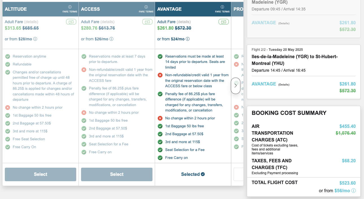Open the ALTITUDE fare terms info icon
The width and height of the screenshot is (364, 199).
pos(70,7)
